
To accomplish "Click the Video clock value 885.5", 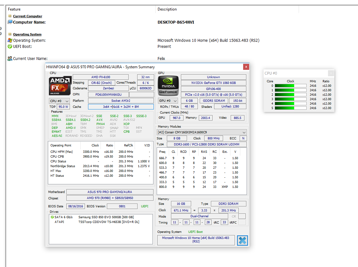I will [x=237, y=118].
